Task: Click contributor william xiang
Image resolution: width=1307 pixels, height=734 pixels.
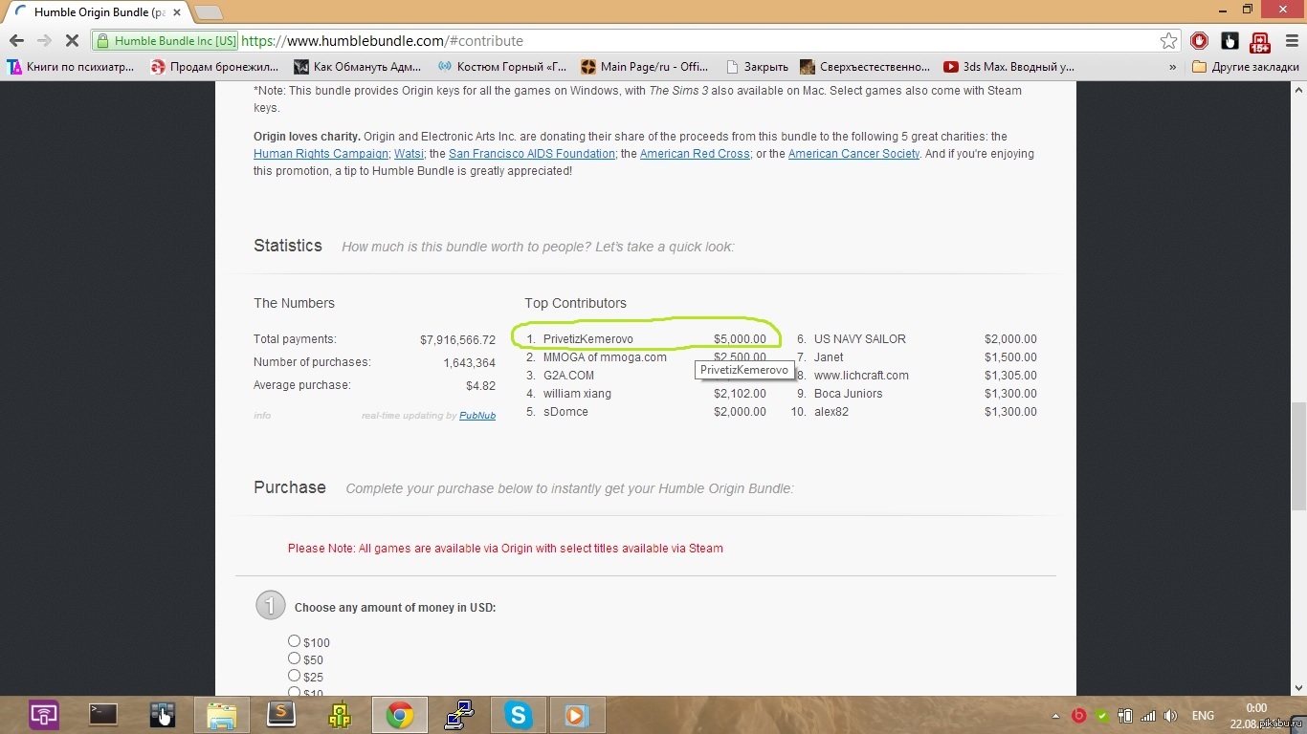Action: (x=577, y=394)
